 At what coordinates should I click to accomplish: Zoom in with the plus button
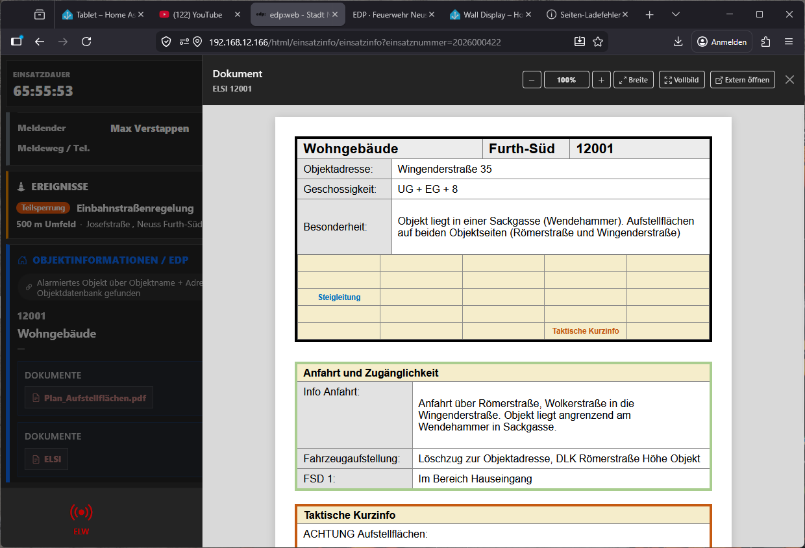click(x=601, y=80)
